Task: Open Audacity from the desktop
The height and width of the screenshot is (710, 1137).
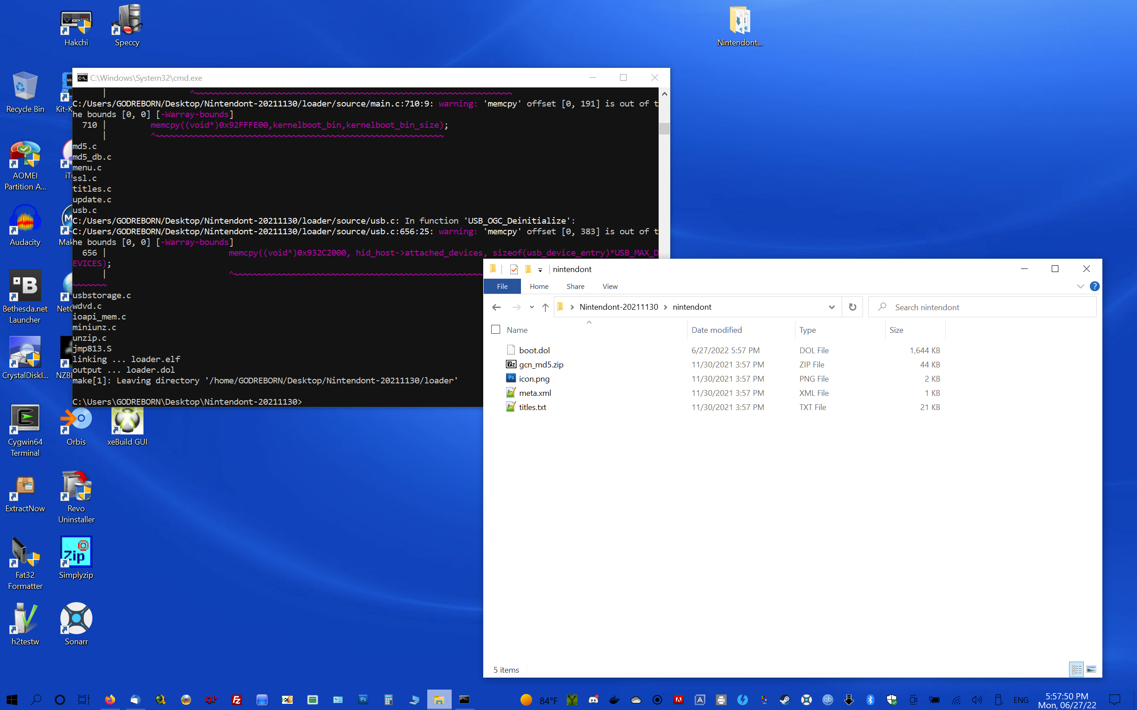Action: pyautogui.click(x=25, y=226)
